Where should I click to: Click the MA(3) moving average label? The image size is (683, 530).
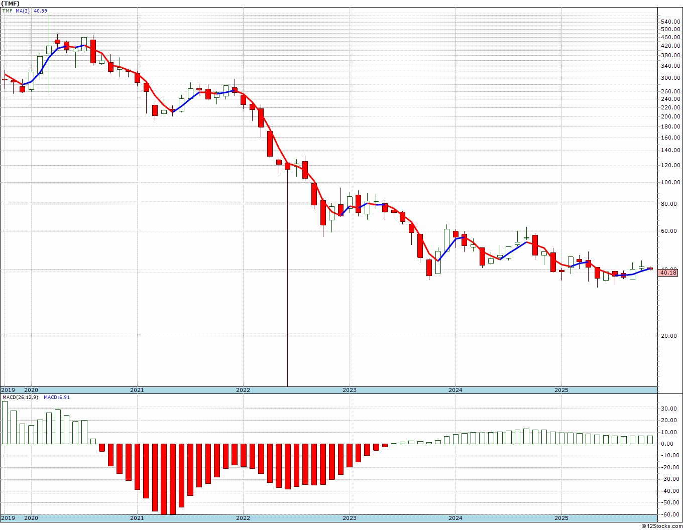pos(23,11)
